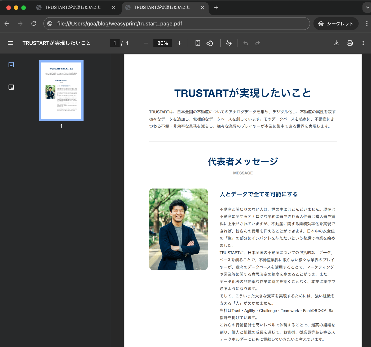The height and width of the screenshot is (347, 371).
Task: Click the MESSAGE subtitle text
Action: coord(243,173)
